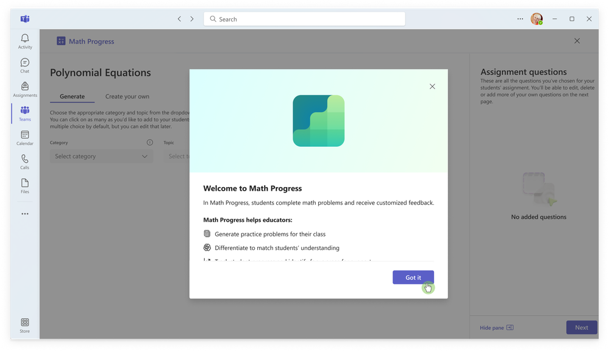
Task: Open settings and more ellipsis in title bar
Action: [520, 19]
